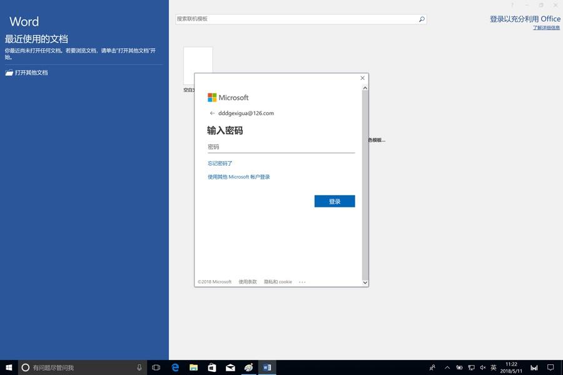Click the tray icon beside the clock
Viewport: 563px width, 375px height.
[x=534, y=367]
